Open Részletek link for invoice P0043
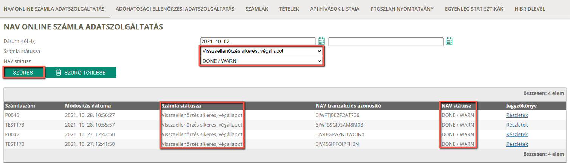Screen dimensions: 570x168 [x=517, y=115]
